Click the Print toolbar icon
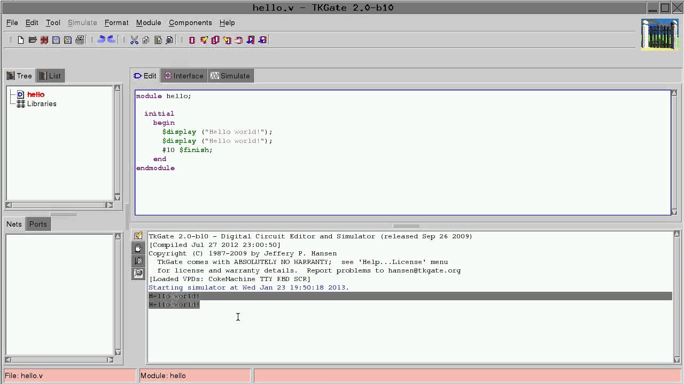 click(80, 40)
